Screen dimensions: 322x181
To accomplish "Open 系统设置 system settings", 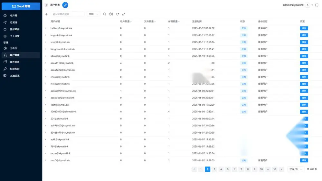I will pyautogui.click(x=21, y=76).
